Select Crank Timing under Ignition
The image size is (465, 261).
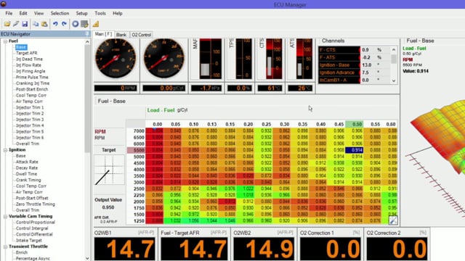coord(28,180)
